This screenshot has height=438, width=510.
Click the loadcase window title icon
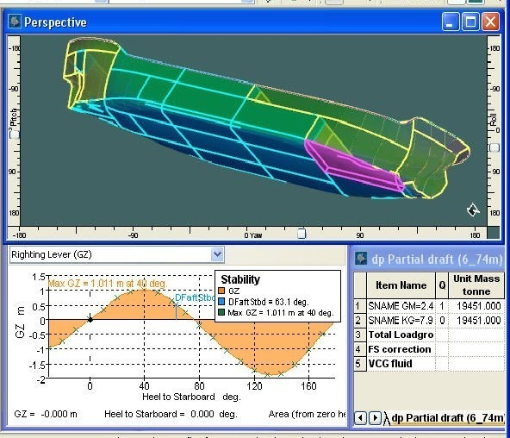[x=360, y=259]
